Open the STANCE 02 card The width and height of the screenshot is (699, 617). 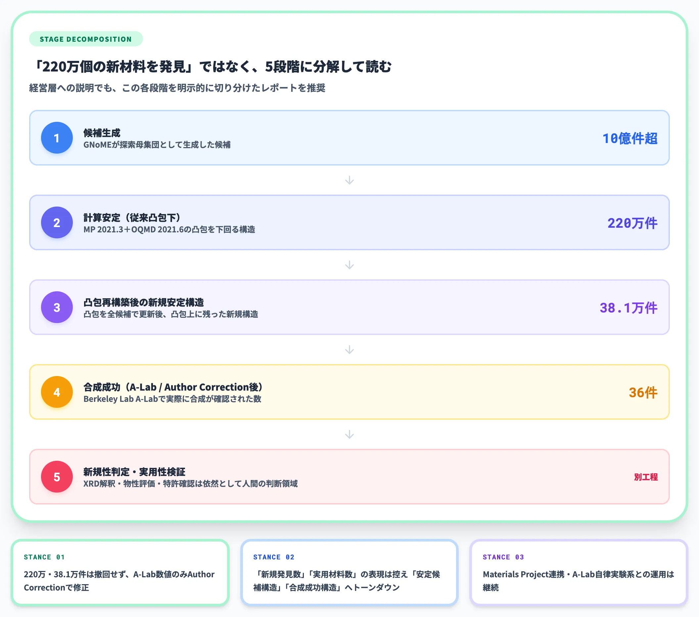coord(349,573)
